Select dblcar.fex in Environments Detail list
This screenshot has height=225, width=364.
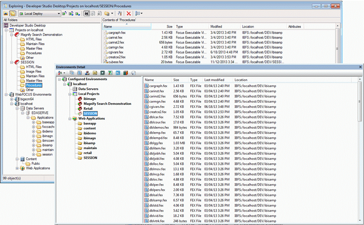click(156, 117)
